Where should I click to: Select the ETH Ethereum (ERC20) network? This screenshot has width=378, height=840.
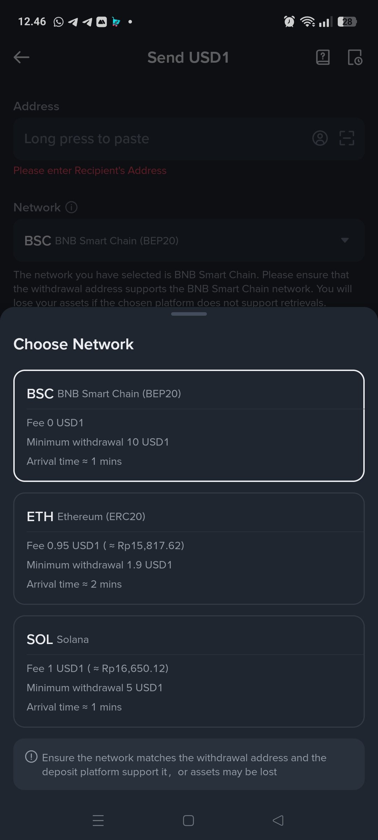(189, 548)
